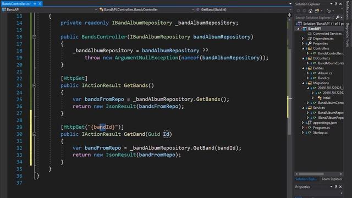
Task: Switch to the Team Explorer tab
Action: [x=332, y=179]
